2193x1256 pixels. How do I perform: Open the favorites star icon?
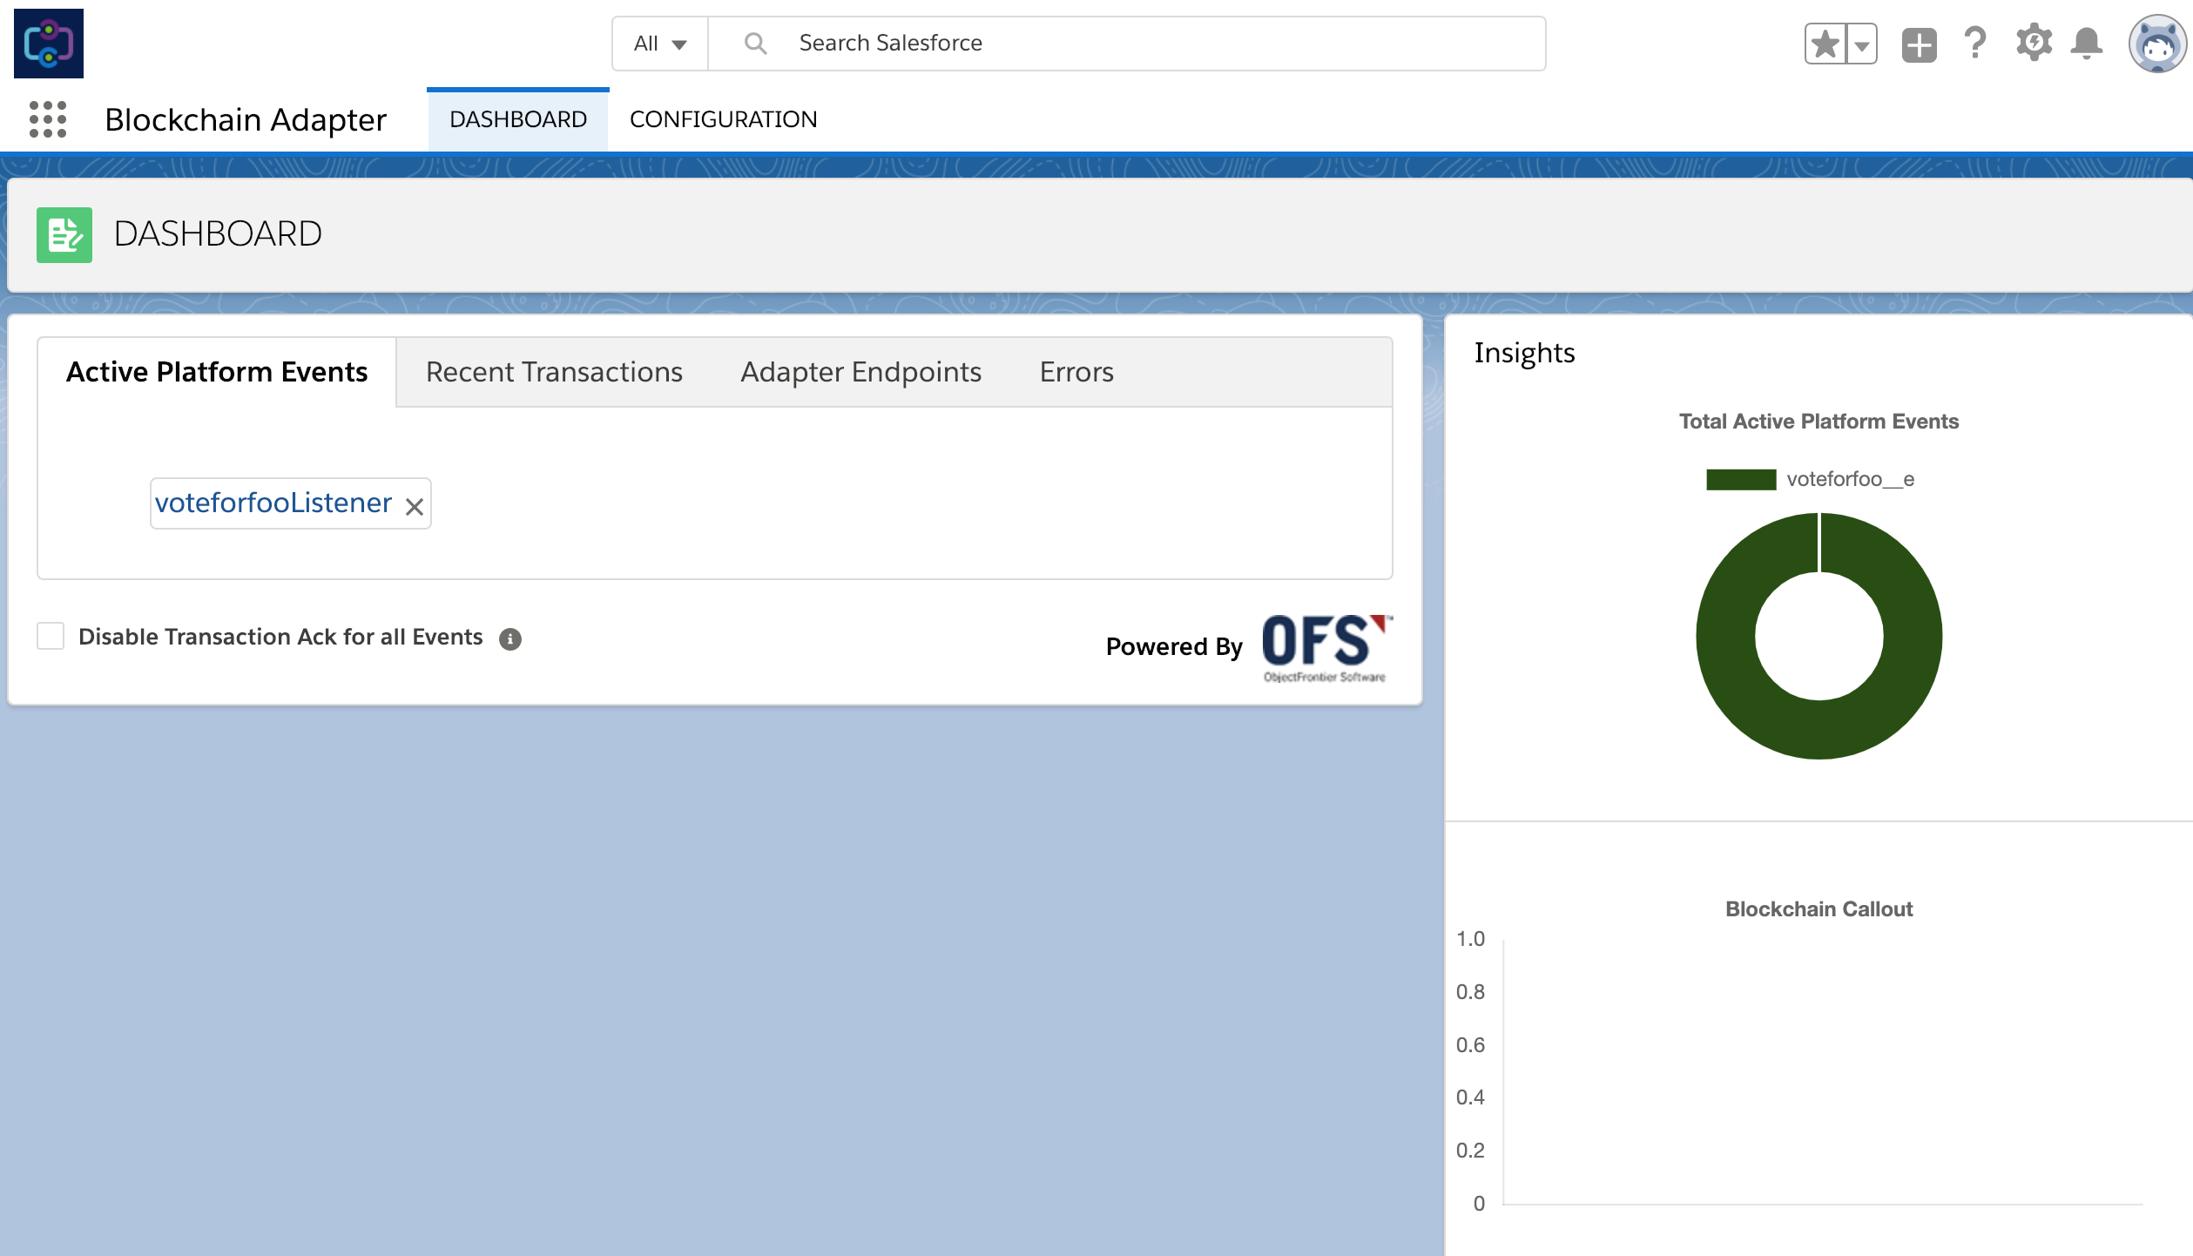pyautogui.click(x=1825, y=43)
